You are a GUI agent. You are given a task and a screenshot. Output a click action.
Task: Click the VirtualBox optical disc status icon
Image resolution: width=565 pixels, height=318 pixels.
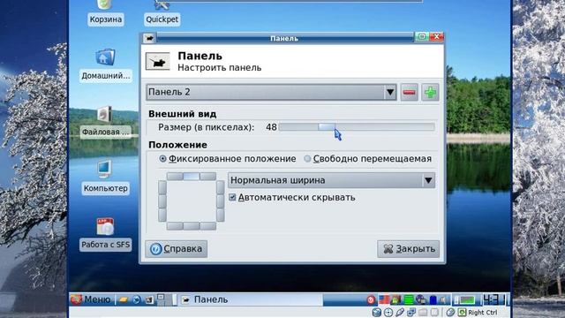coord(388,312)
